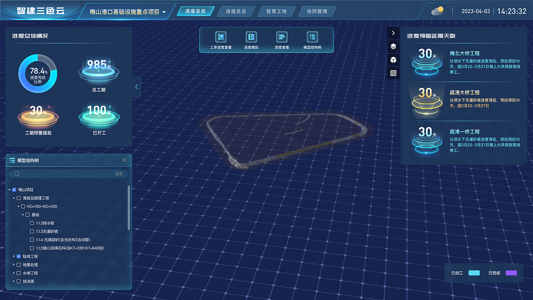Collapse the 基础 tree node arrow
The height and width of the screenshot is (300, 533).
click(23, 215)
